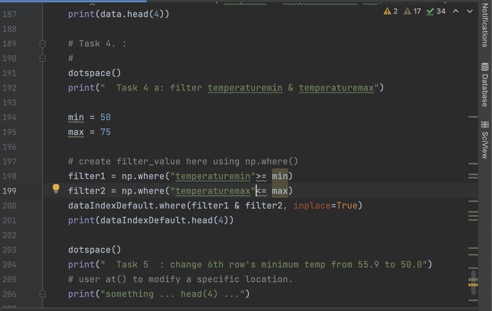Screen dimensions: 492x311
Task: Click the "temperaturemin" string on line 198
Action: 213,176
